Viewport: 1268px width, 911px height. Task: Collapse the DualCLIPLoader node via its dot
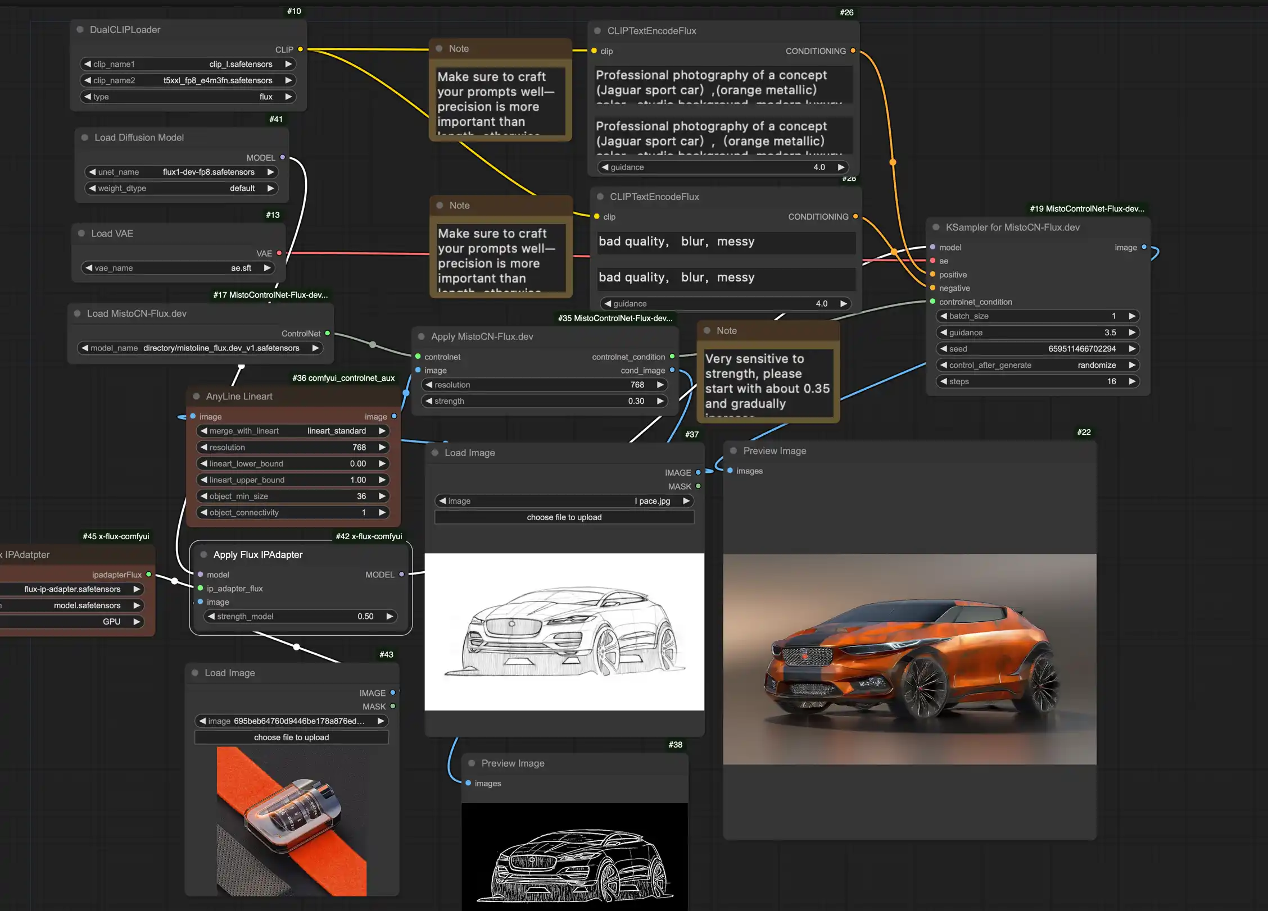pos(80,30)
